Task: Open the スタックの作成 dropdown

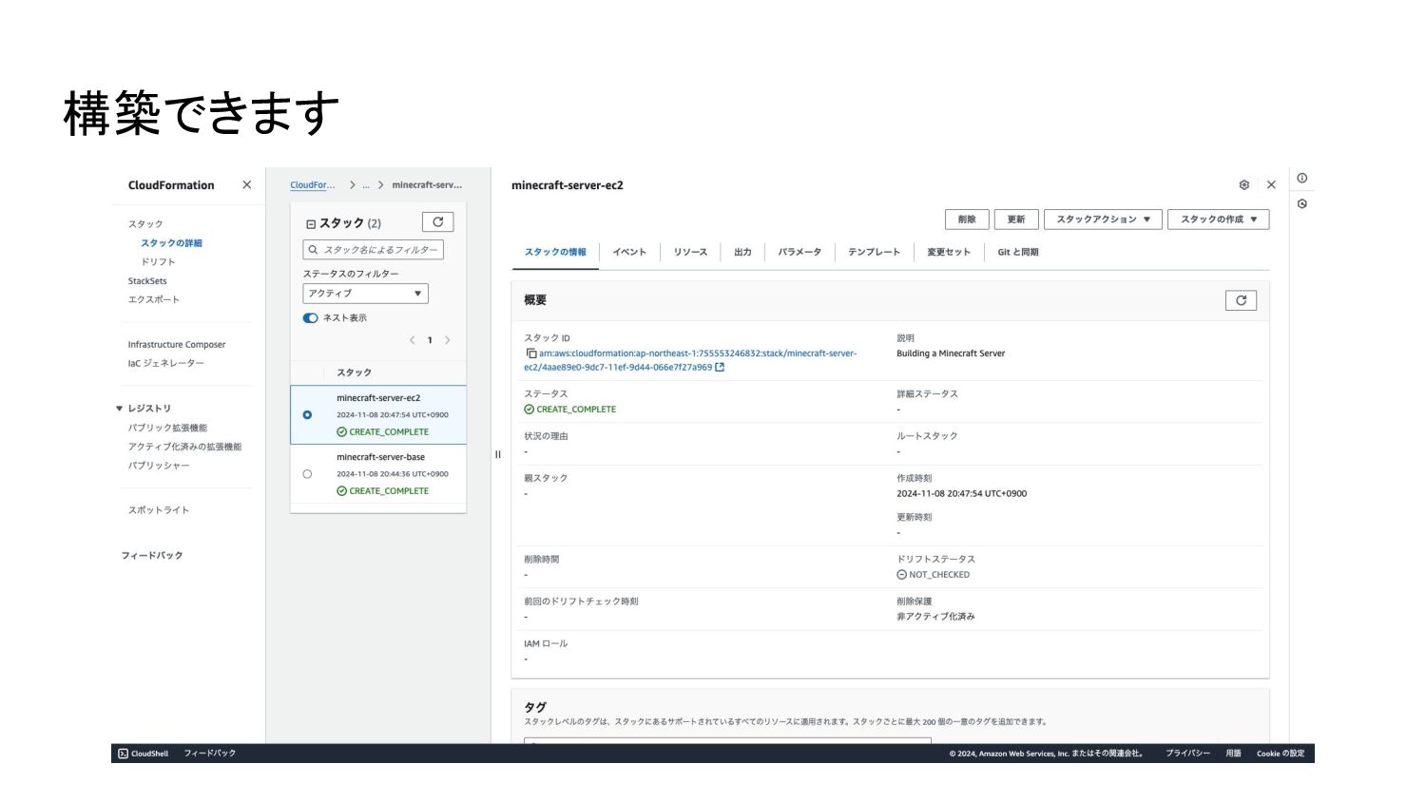Action: point(1218,220)
